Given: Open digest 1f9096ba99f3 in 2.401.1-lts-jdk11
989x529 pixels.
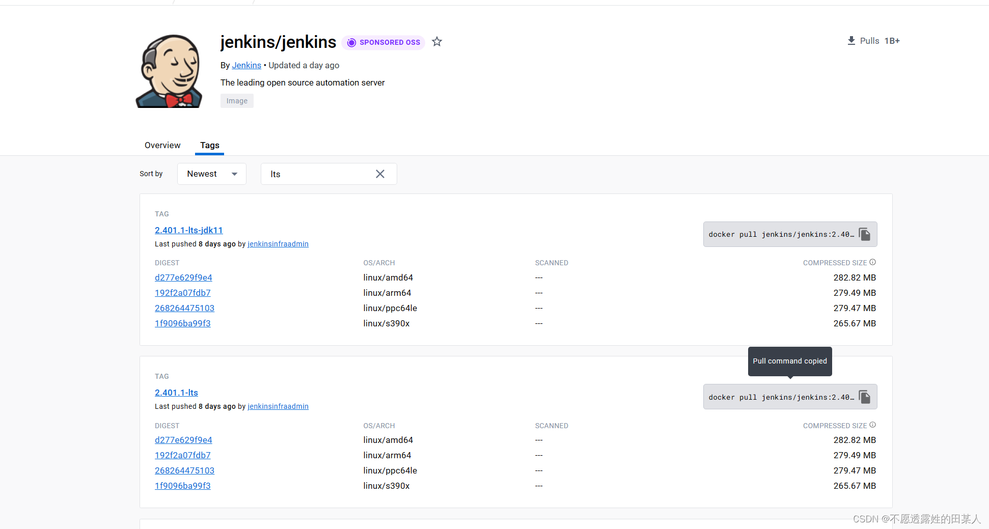Looking at the screenshot, I should click(x=183, y=323).
